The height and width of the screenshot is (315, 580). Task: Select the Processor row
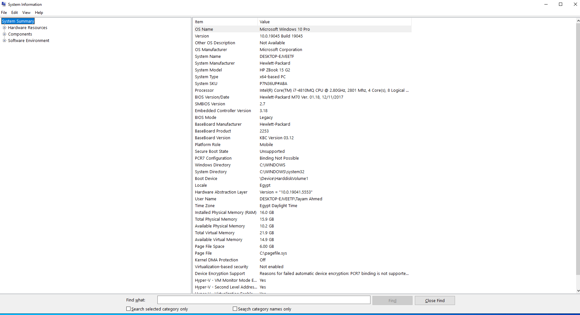302,90
